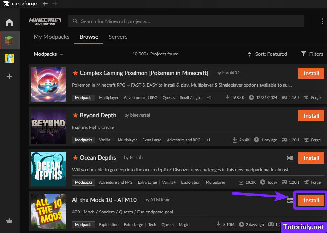Expand +1 more tags on Beyond Depth
This screenshot has width=327, height=233.
208,140
